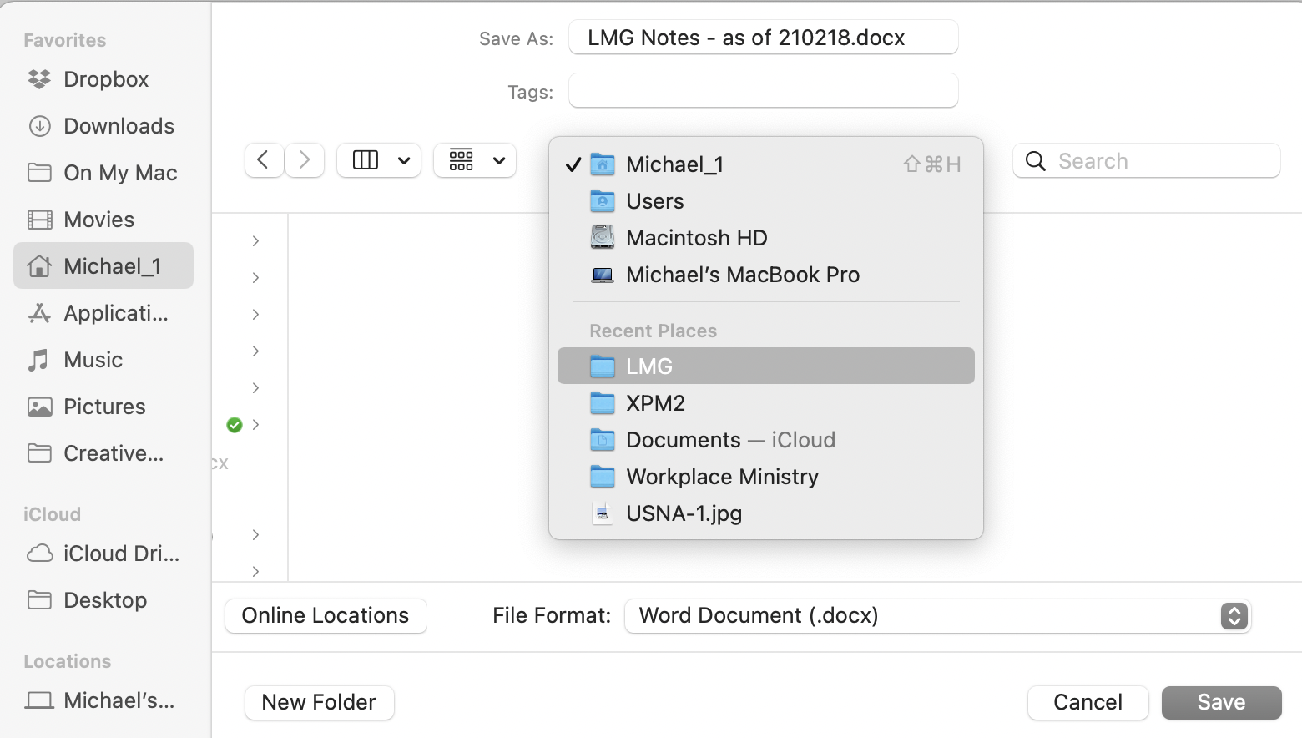Click the green sync checkmark icon
This screenshot has height=738, width=1302.
pos(235,425)
